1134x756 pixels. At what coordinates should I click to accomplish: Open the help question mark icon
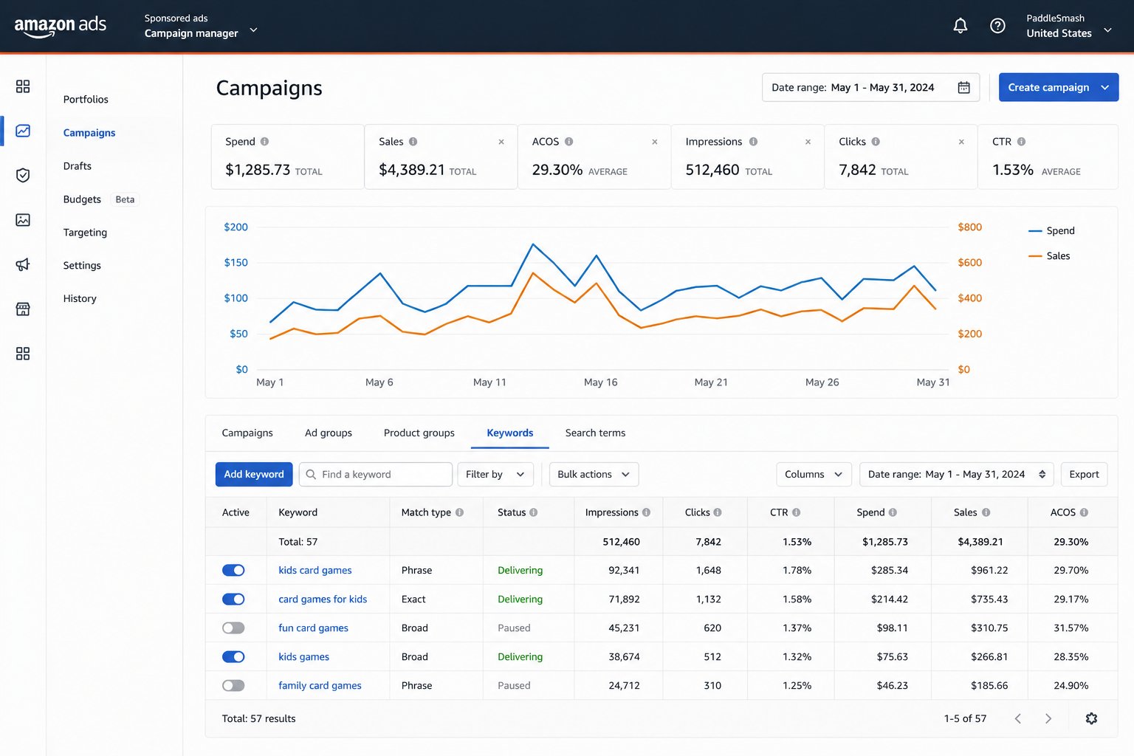pos(997,26)
